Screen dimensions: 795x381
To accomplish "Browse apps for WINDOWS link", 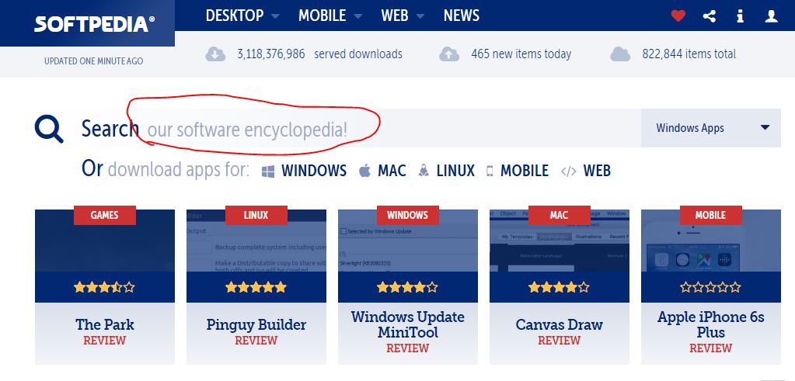I will click(314, 171).
